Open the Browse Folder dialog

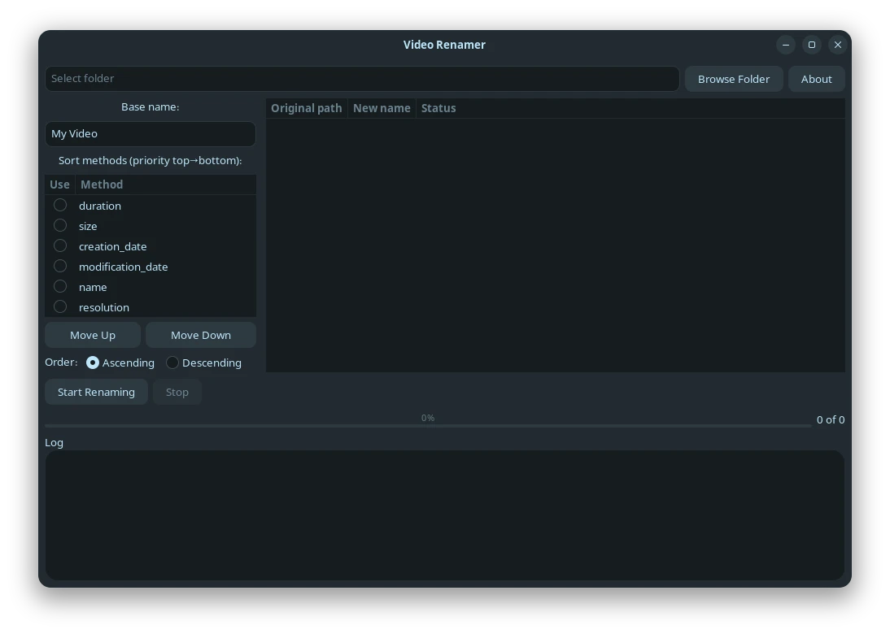tap(733, 78)
